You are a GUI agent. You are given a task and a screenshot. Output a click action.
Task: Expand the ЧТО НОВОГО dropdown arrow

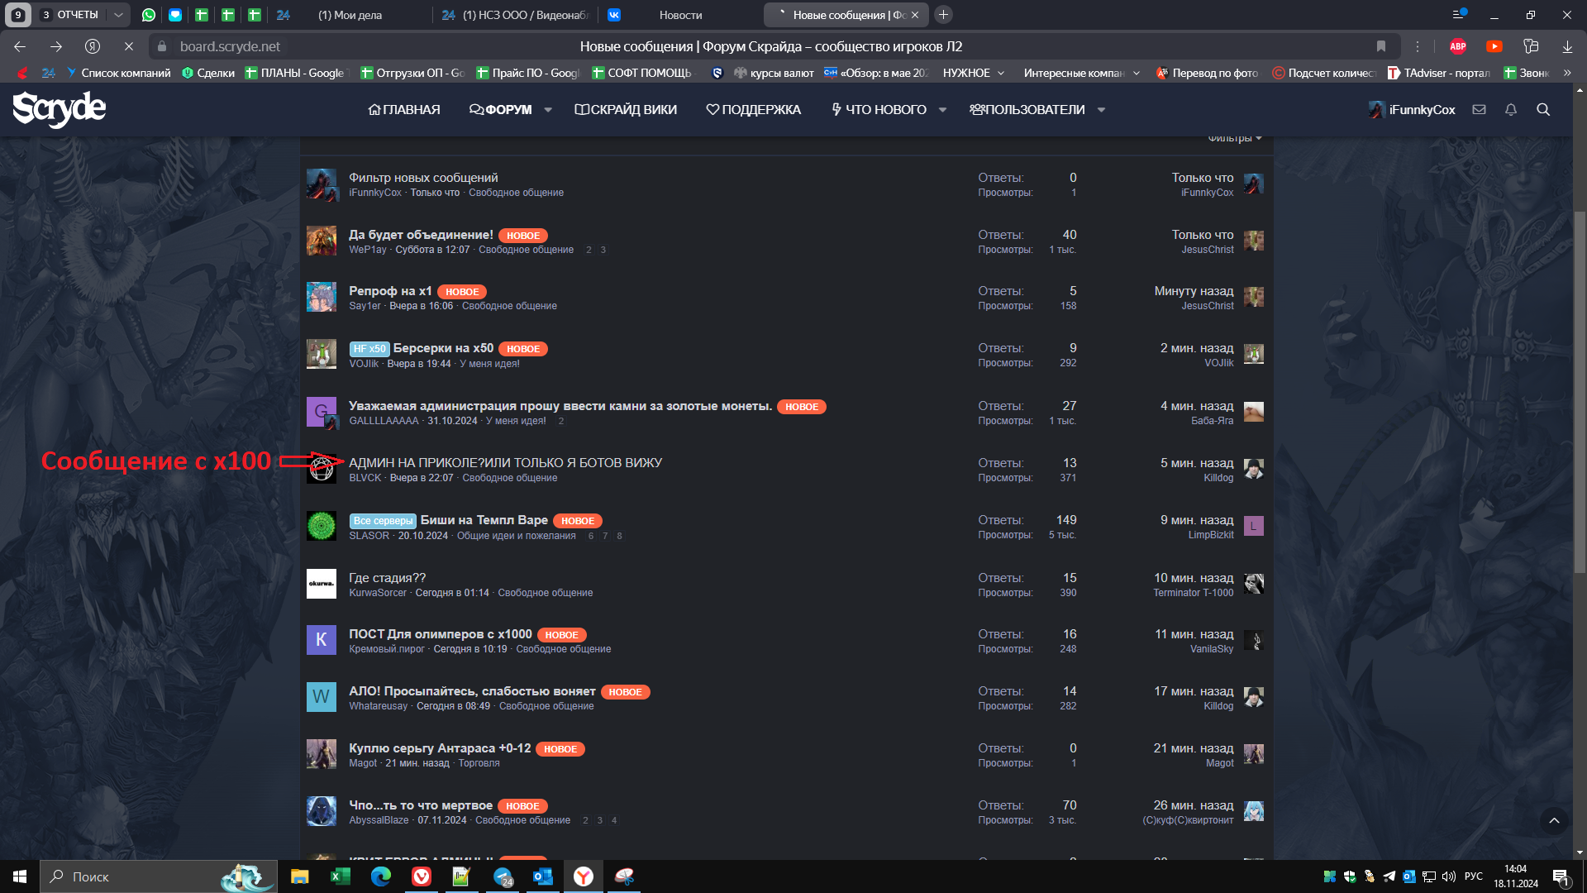pyautogui.click(x=942, y=110)
